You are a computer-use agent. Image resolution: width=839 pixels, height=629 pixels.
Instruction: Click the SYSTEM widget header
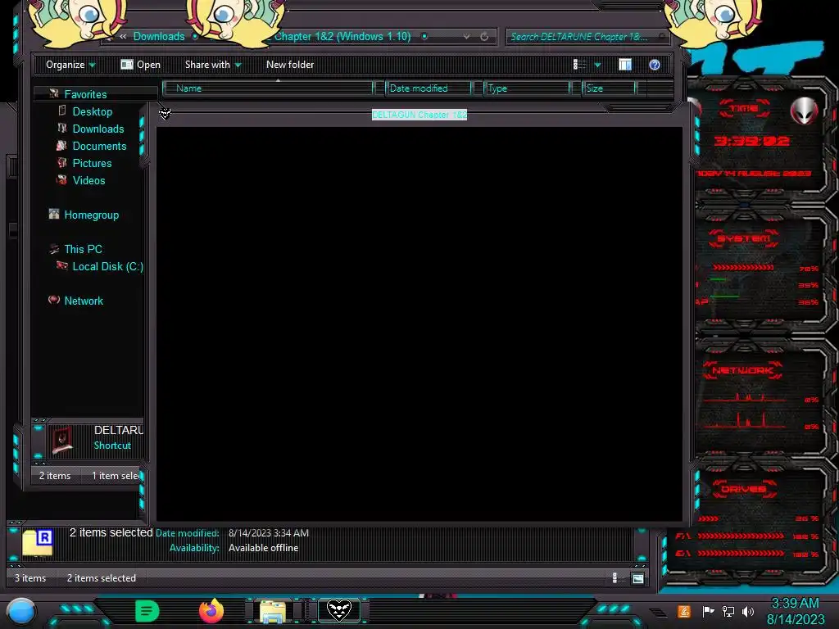[x=744, y=238]
